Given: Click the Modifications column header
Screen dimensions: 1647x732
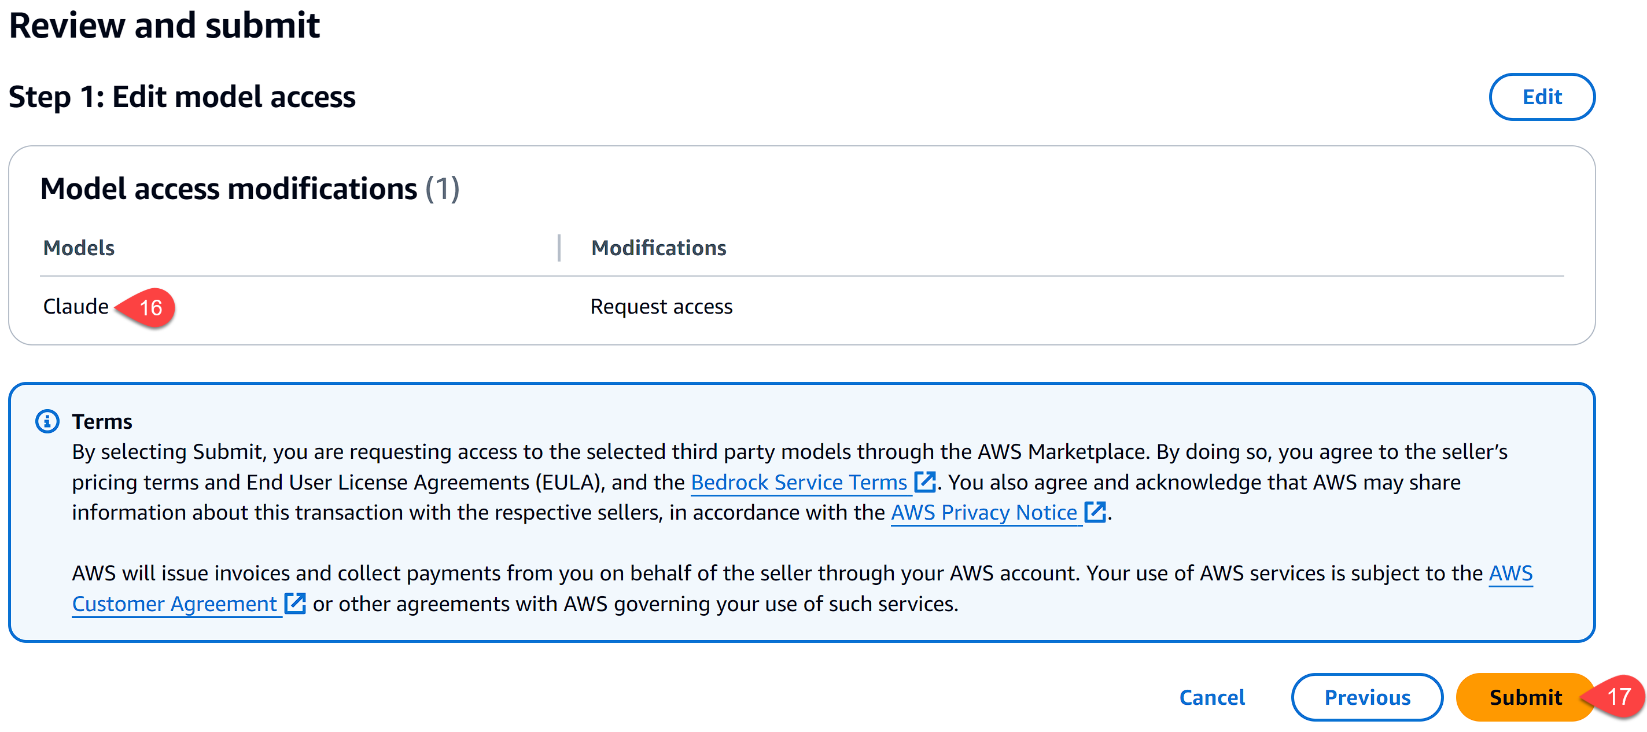Looking at the screenshot, I should [x=658, y=248].
